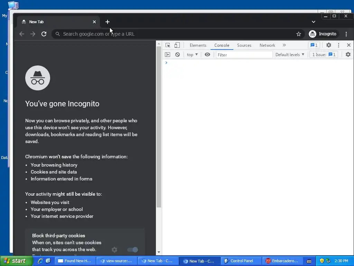The image size is (354, 266).
Task: Switch to the first New Tab taskbar item
Action: (158, 261)
